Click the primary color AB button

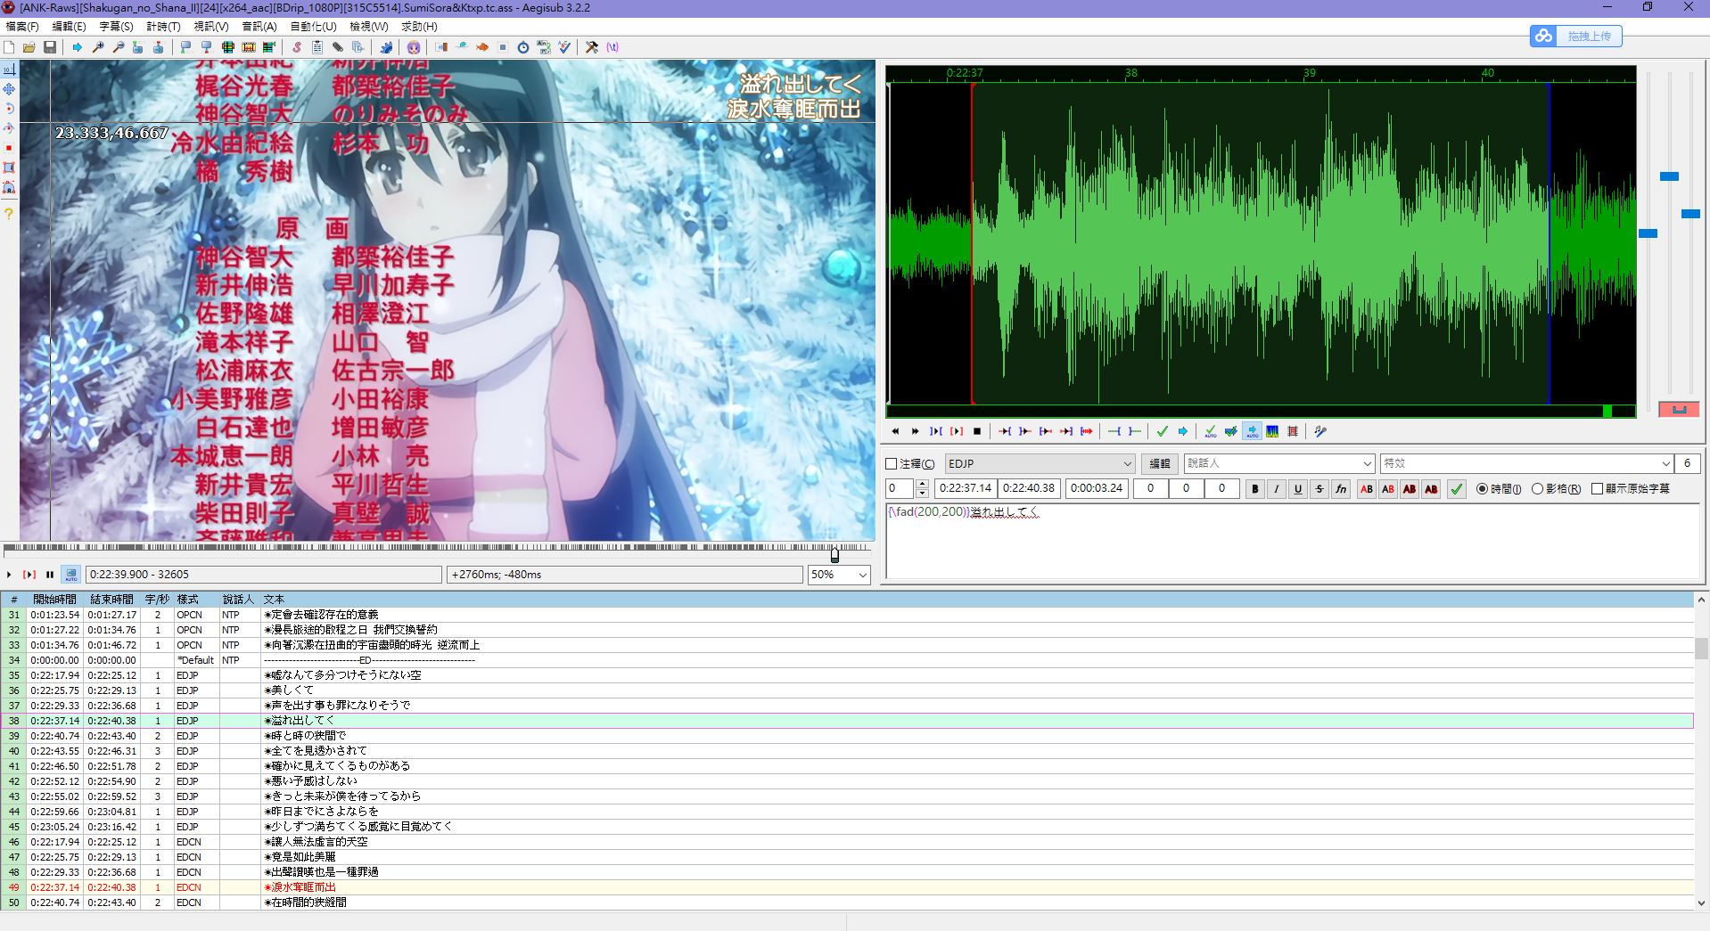(1367, 489)
